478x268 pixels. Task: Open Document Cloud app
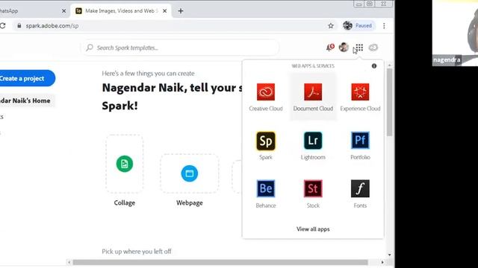point(313,97)
